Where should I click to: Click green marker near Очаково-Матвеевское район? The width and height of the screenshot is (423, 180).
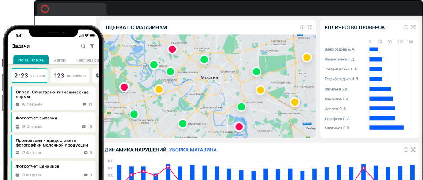[134, 114]
